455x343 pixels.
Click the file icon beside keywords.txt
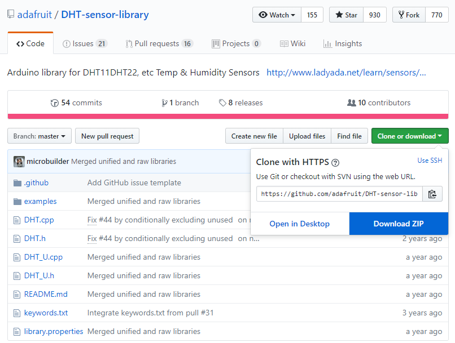coord(17,313)
